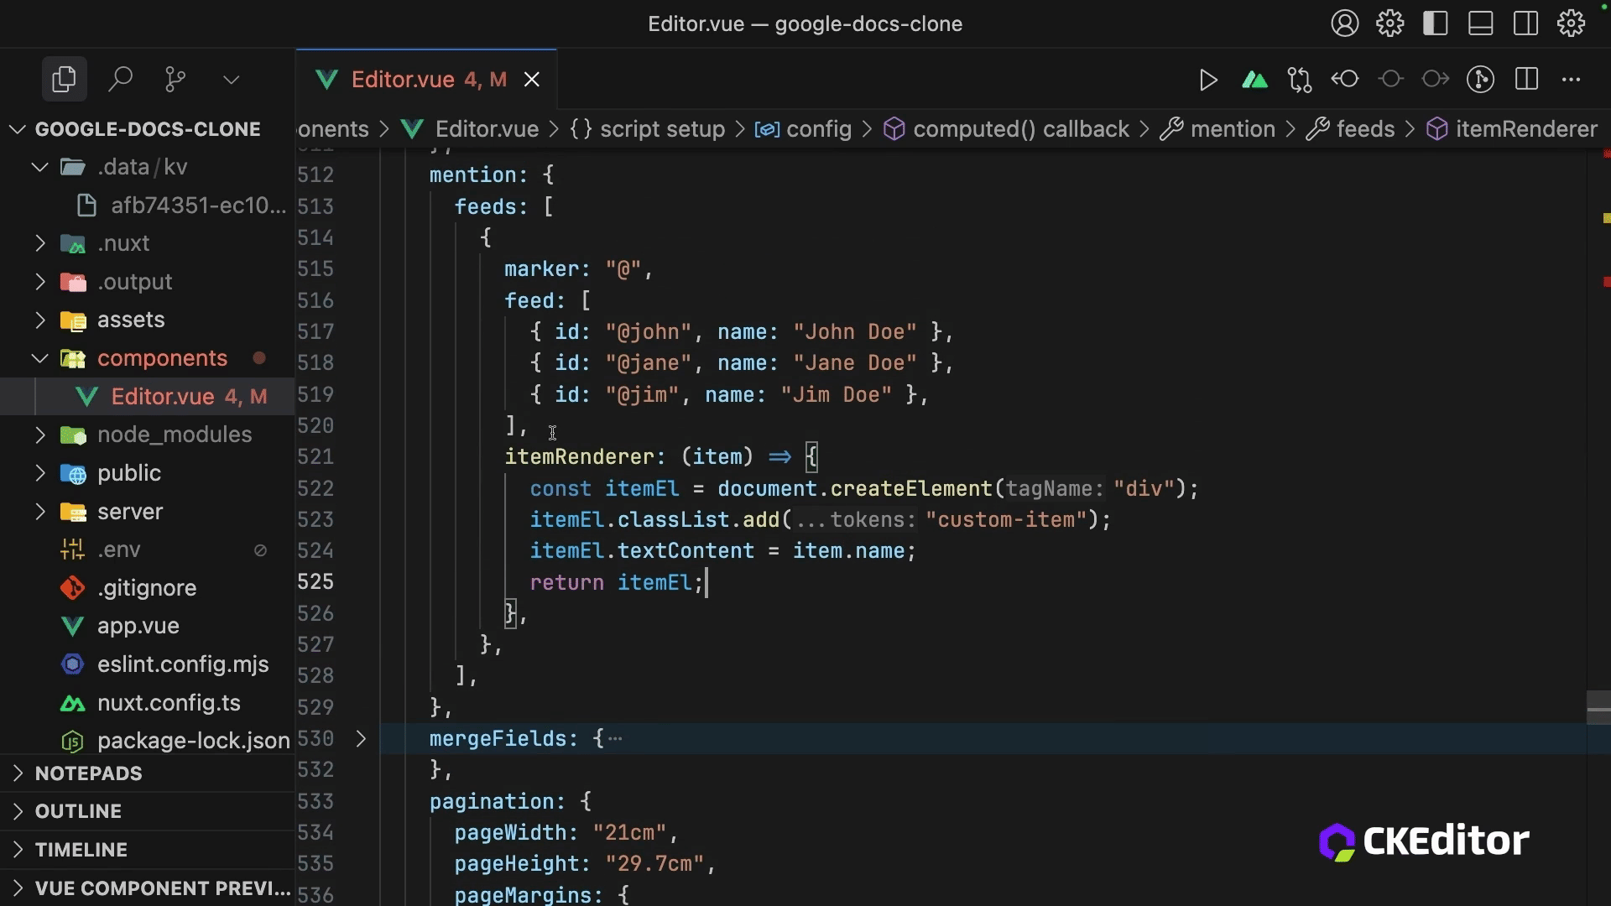
Task: Click the "@john" id string
Action: coord(649,332)
